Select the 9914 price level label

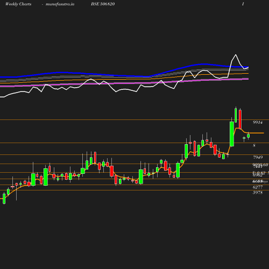258,122
